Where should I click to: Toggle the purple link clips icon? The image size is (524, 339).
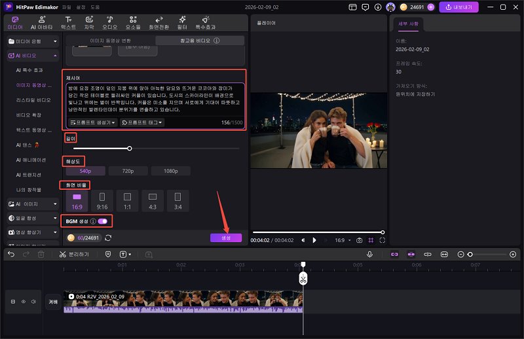pyautogui.click(x=395, y=255)
